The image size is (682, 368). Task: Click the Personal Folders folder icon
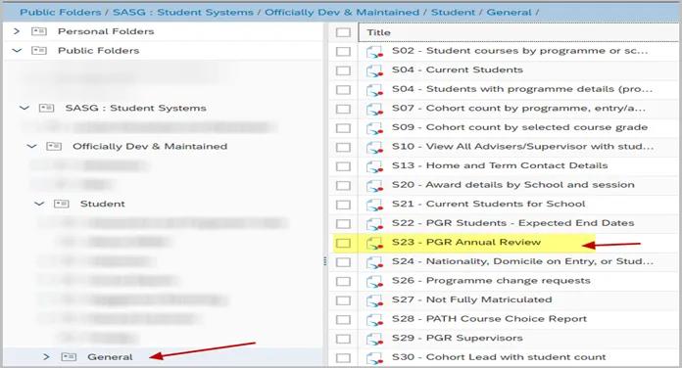[x=39, y=31]
